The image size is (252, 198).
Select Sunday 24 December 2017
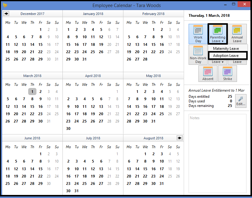pyautogui.click(x=57, y=52)
